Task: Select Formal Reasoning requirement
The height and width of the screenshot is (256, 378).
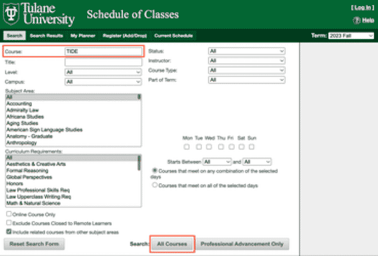Action: pos(72,171)
